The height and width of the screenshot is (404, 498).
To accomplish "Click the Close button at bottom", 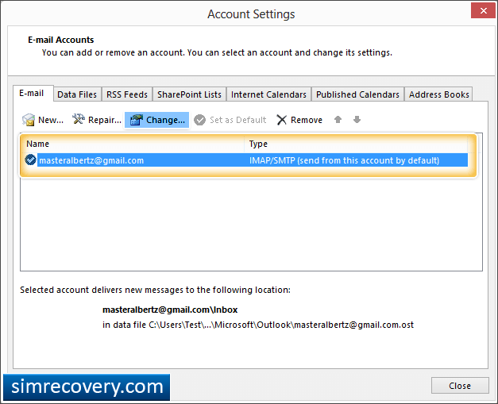I will point(460,386).
